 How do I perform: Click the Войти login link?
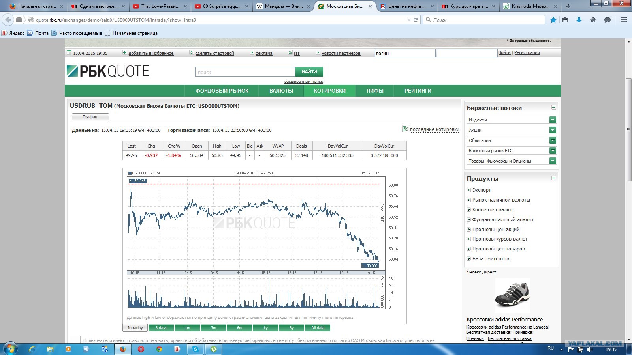pyautogui.click(x=504, y=52)
